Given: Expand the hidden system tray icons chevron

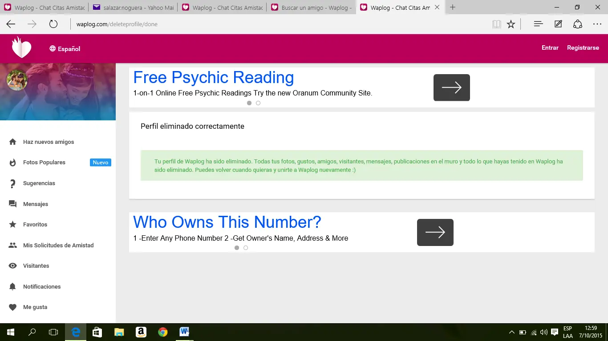Looking at the screenshot, I should coord(512,332).
